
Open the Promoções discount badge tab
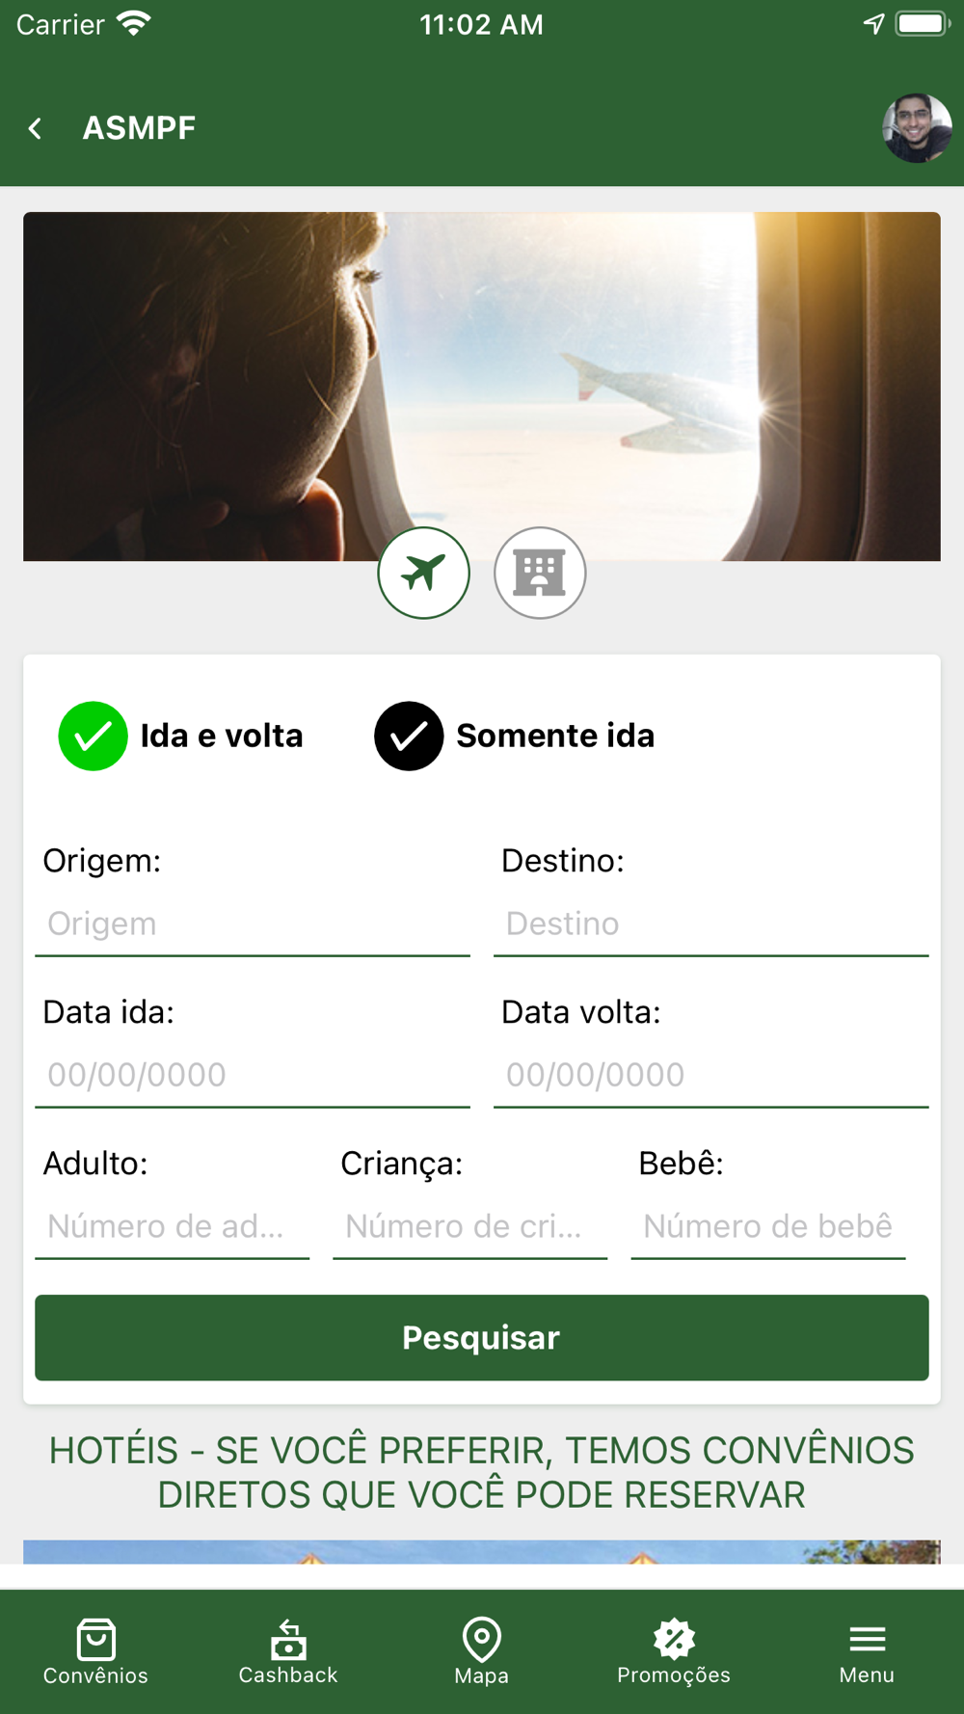(674, 1651)
